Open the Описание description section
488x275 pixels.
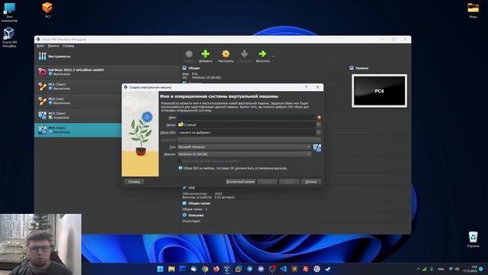tap(196, 215)
